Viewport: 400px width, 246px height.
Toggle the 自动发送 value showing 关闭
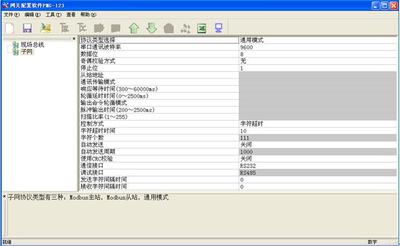(x=317, y=145)
